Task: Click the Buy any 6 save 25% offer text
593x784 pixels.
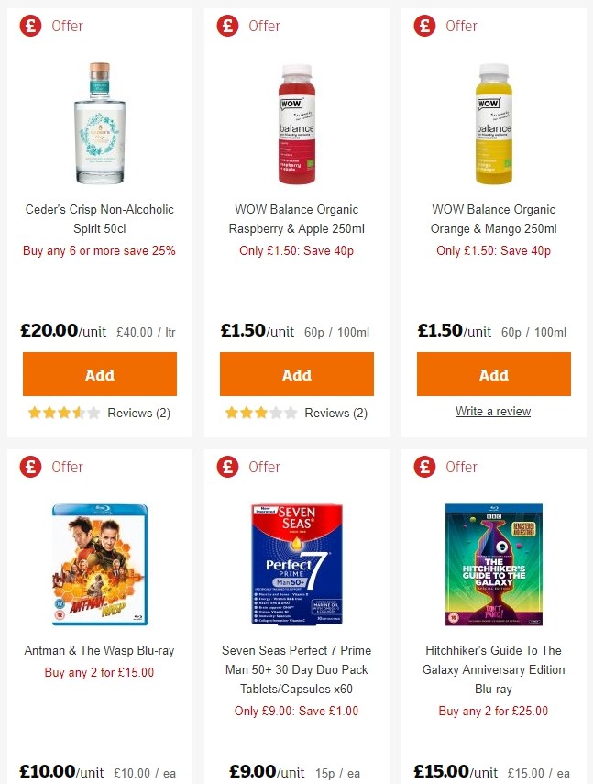Action: (99, 250)
